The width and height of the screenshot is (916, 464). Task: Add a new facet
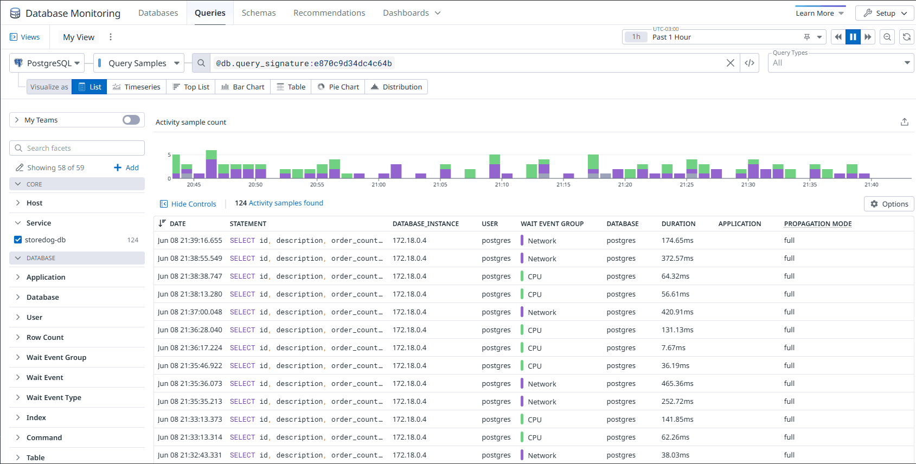coord(126,167)
